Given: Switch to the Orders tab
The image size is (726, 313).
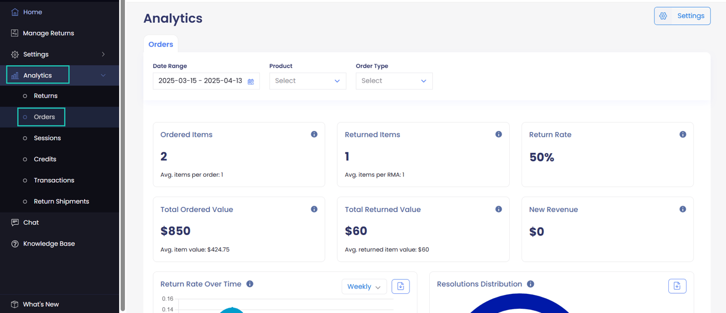Looking at the screenshot, I should (161, 44).
